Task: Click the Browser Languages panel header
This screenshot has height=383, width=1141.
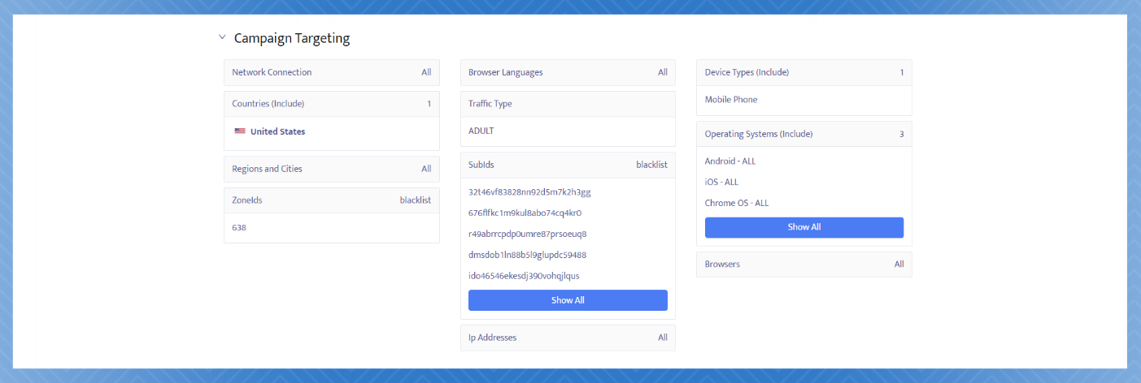Action: click(x=568, y=72)
